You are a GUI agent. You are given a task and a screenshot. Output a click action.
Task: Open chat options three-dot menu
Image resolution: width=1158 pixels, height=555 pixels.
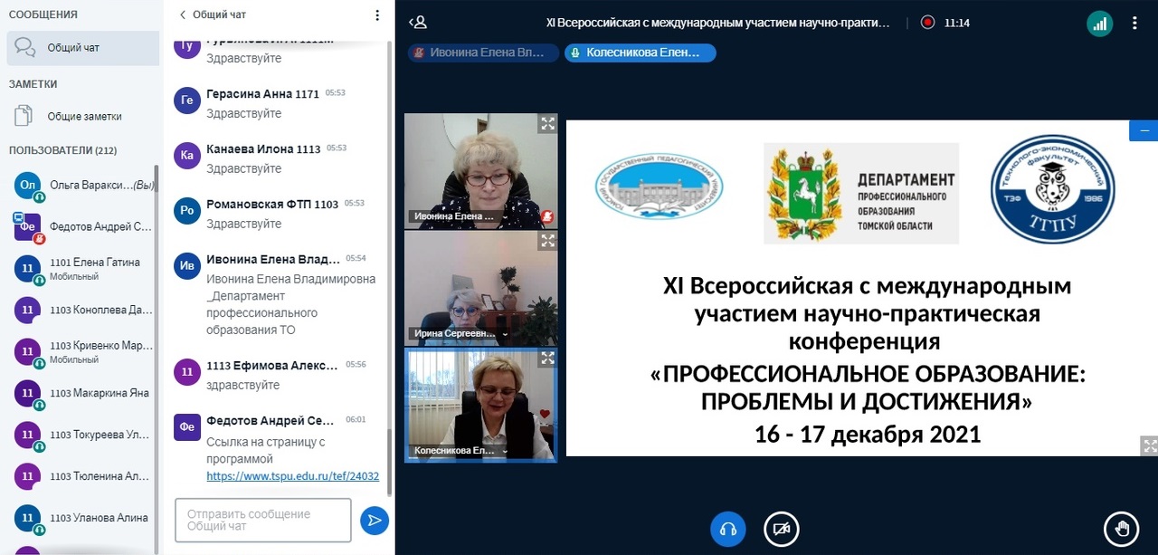click(x=377, y=15)
